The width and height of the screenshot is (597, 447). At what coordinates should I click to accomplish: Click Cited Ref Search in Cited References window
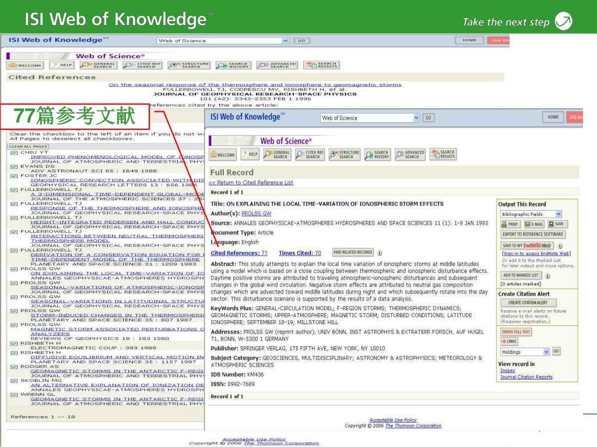[142, 65]
